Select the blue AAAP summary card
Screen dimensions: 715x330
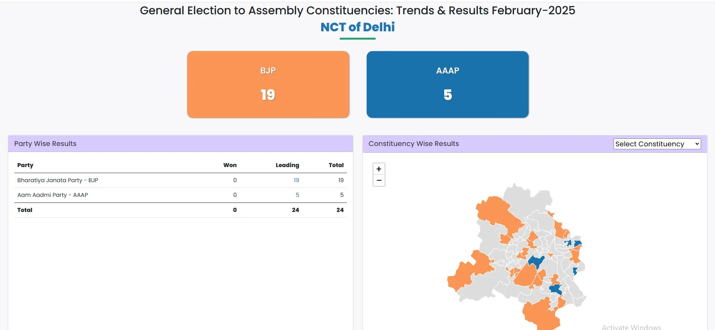[x=447, y=84]
